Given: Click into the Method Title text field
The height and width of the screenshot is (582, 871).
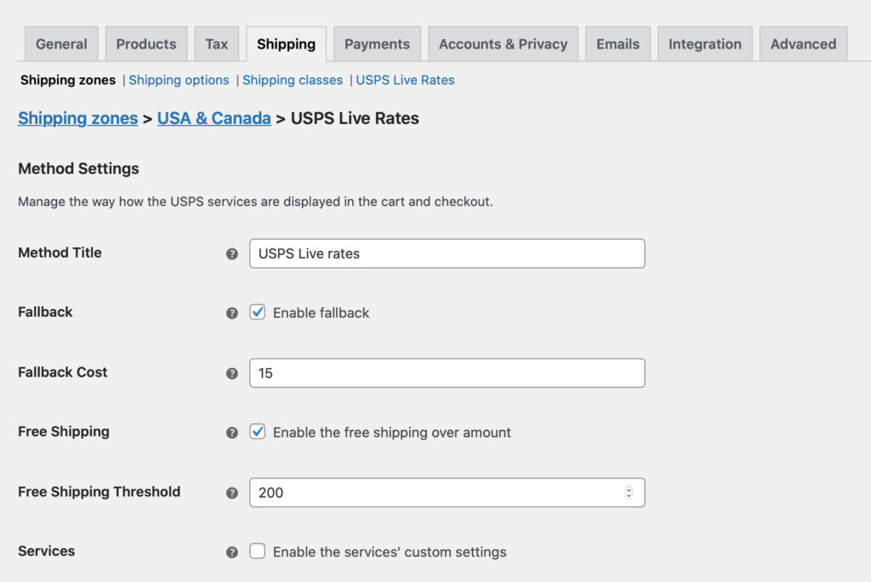Looking at the screenshot, I should (x=447, y=254).
